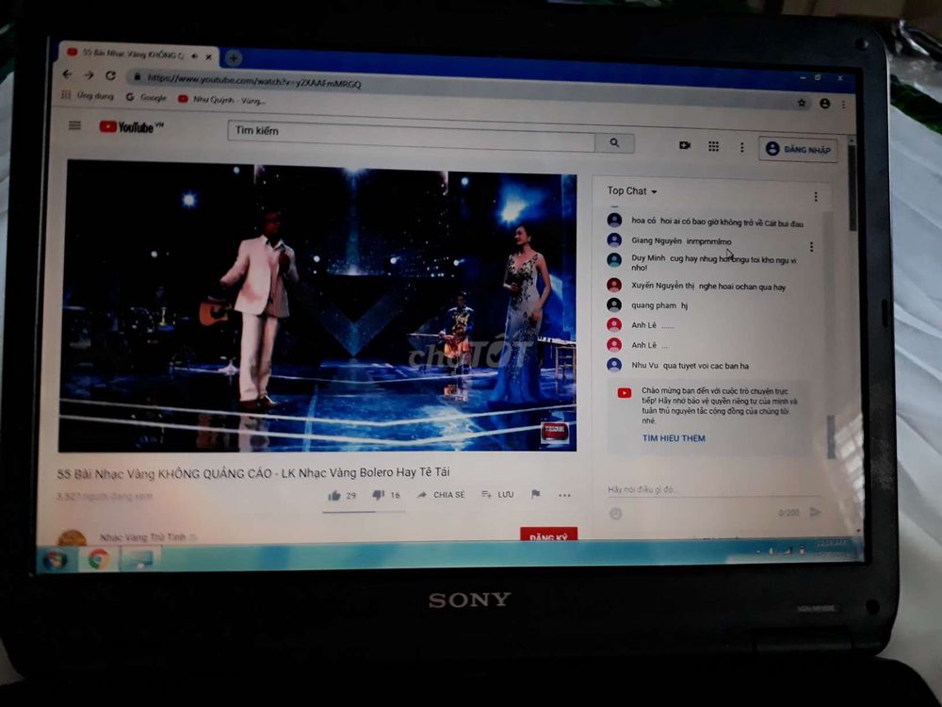Click the message 'nghe hoai ochan qua hay'

(742, 287)
